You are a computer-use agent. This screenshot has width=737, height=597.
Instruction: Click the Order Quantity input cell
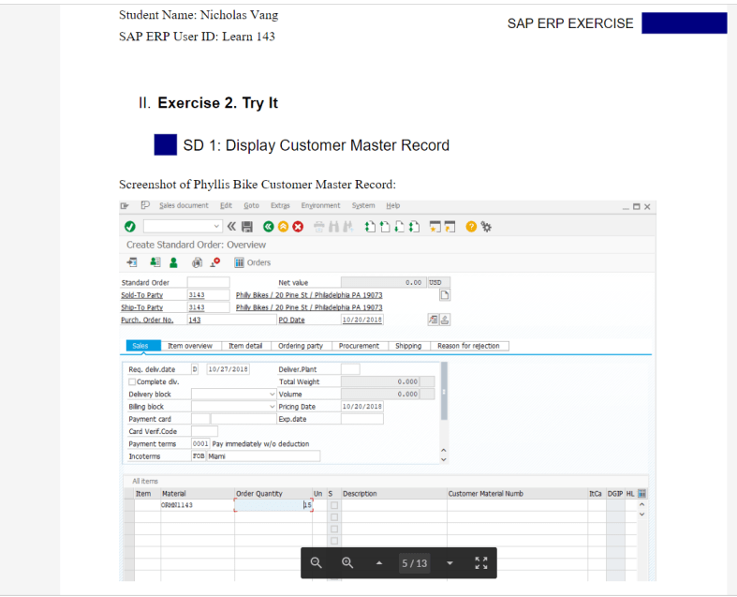tap(272, 505)
